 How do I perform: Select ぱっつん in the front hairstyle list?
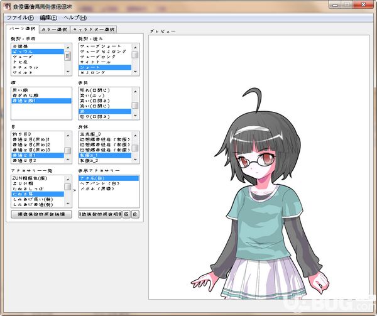38,52
